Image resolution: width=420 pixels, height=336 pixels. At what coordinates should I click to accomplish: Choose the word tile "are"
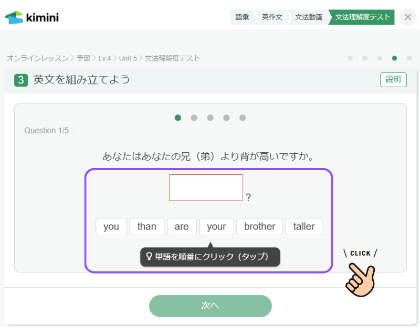pyautogui.click(x=182, y=226)
